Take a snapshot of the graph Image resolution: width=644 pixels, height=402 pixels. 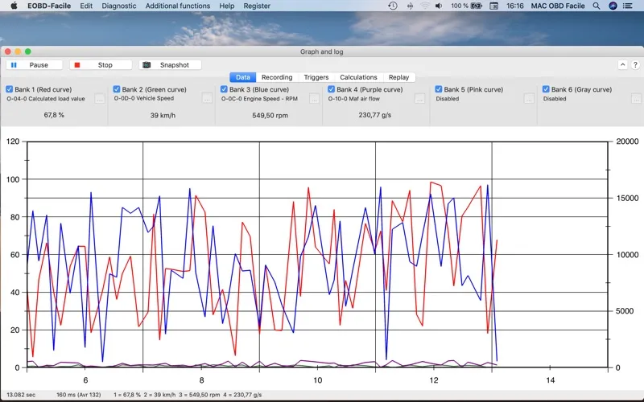click(x=170, y=65)
